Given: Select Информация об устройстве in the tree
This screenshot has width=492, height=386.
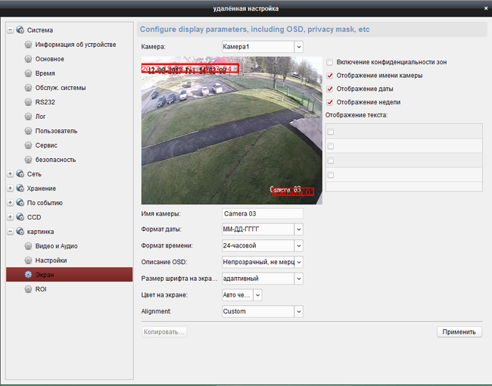Looking at the screenshot, I should point(75,45).
